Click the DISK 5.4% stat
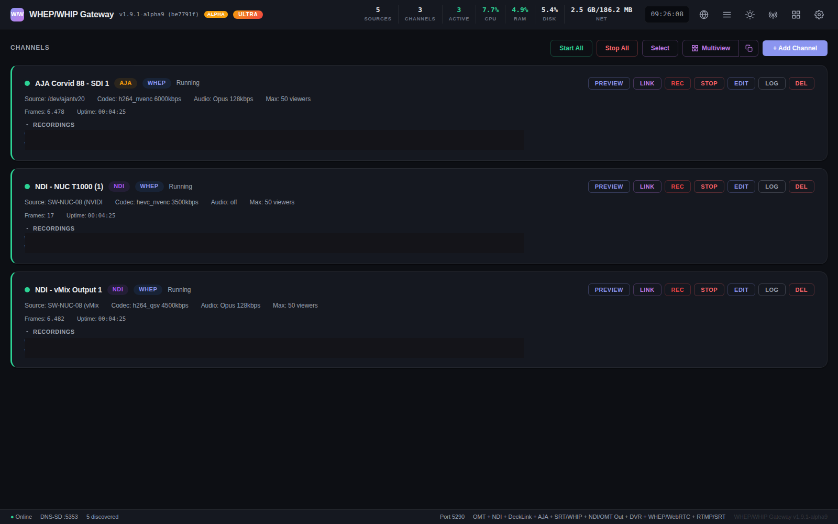 (549, 14)
